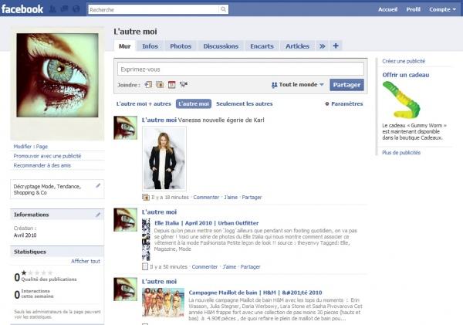Click the 'Exprimez-vous' status field

pos(241,69)
